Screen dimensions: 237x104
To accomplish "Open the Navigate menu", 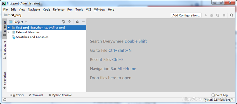I will (x=34, y=10).
